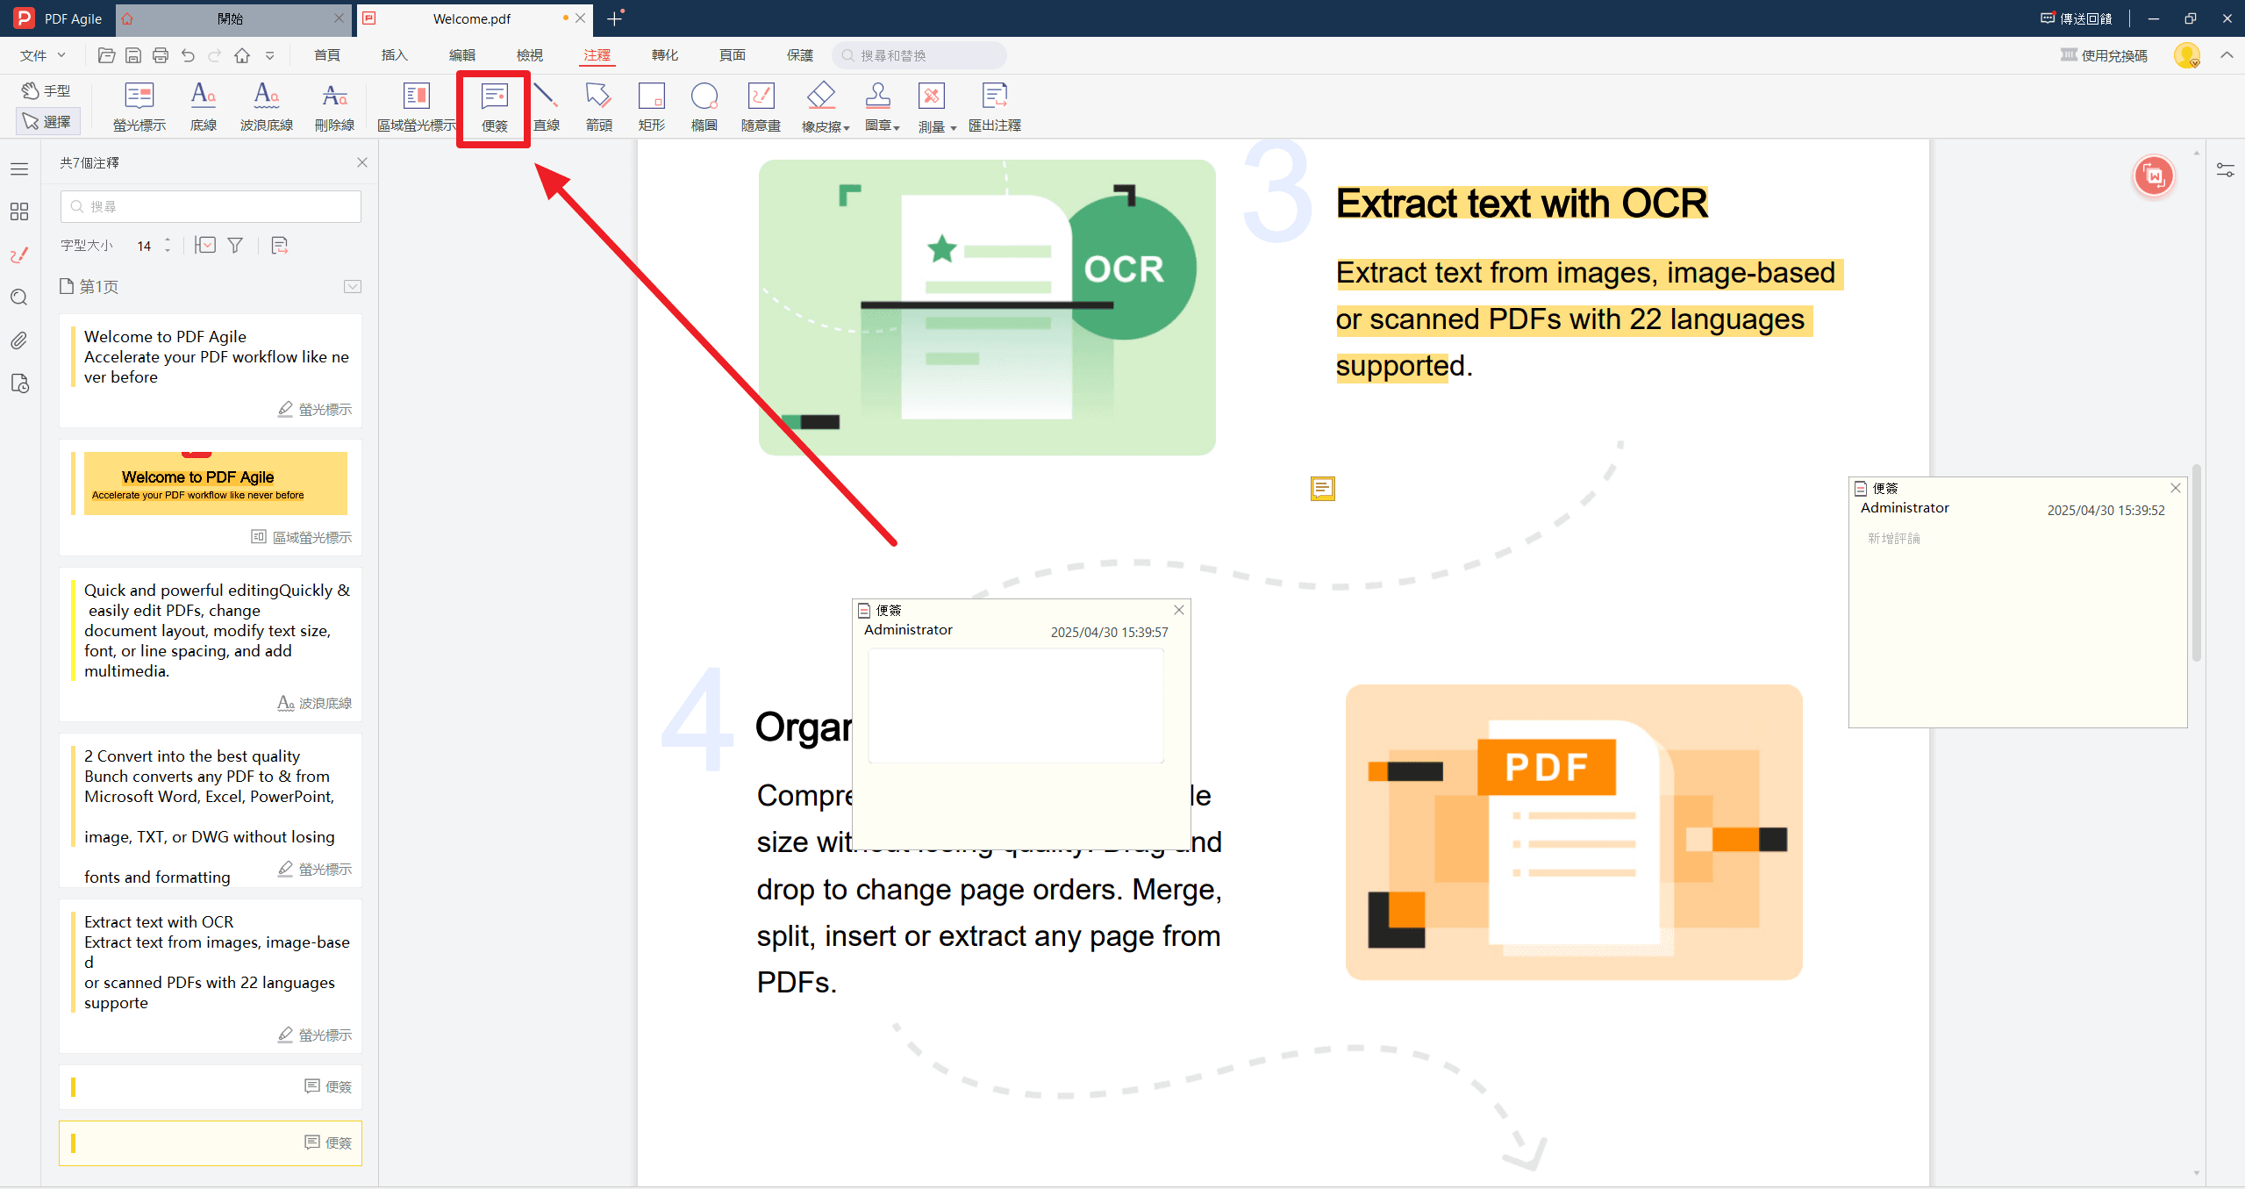
Task: Click 使用兌換碼 redeem code link
Action: pyautogui.click(x=2104, y=55)
